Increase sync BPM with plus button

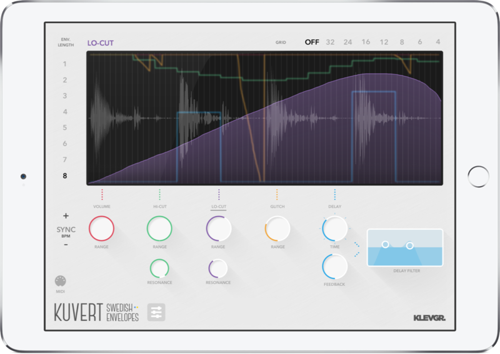tap(66, 216)
